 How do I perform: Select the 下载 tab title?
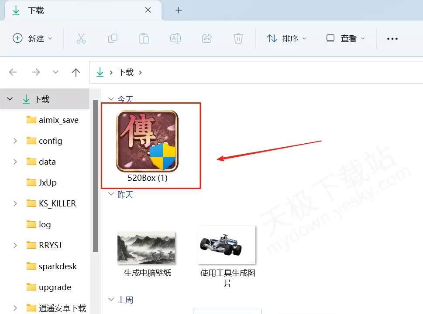pyautogui.click(x=36, y=10)
